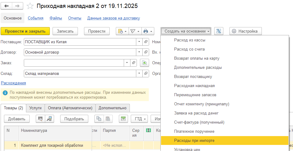Screen dimensions: 293x151
Task: Collapse the Создать на основании menu button
Action: 186,31
